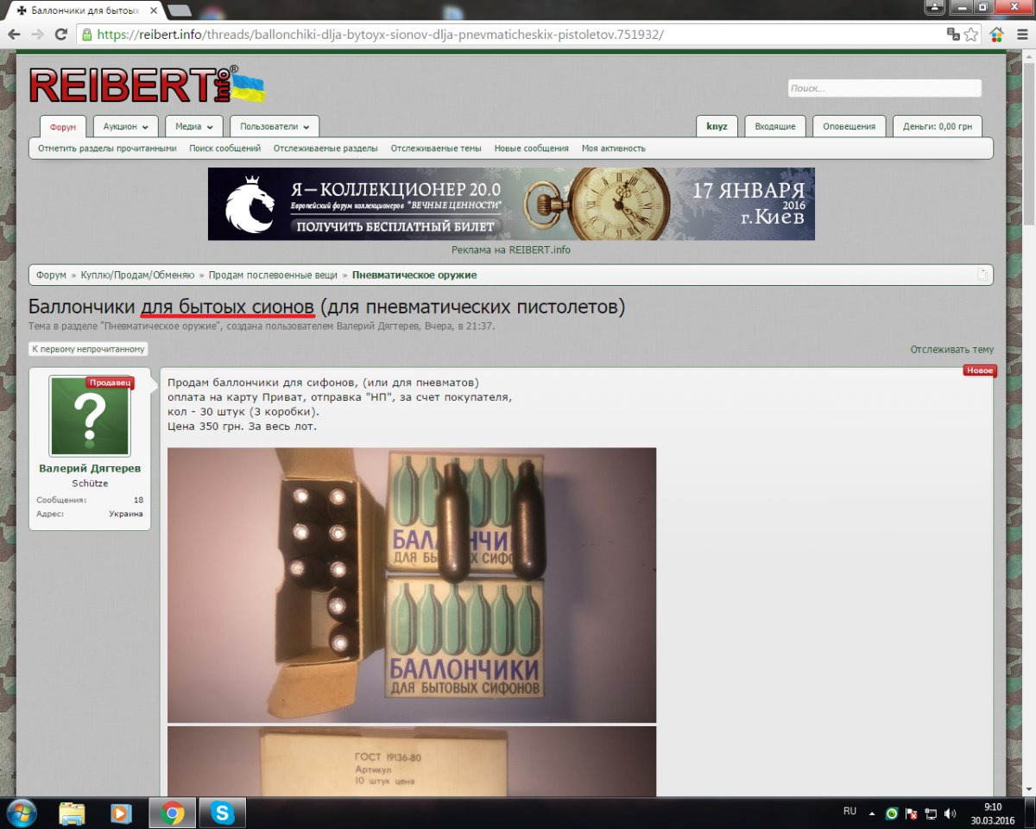Click Show desktop button at taskbar end
Screen dimensions: 1036x829
1030,813
